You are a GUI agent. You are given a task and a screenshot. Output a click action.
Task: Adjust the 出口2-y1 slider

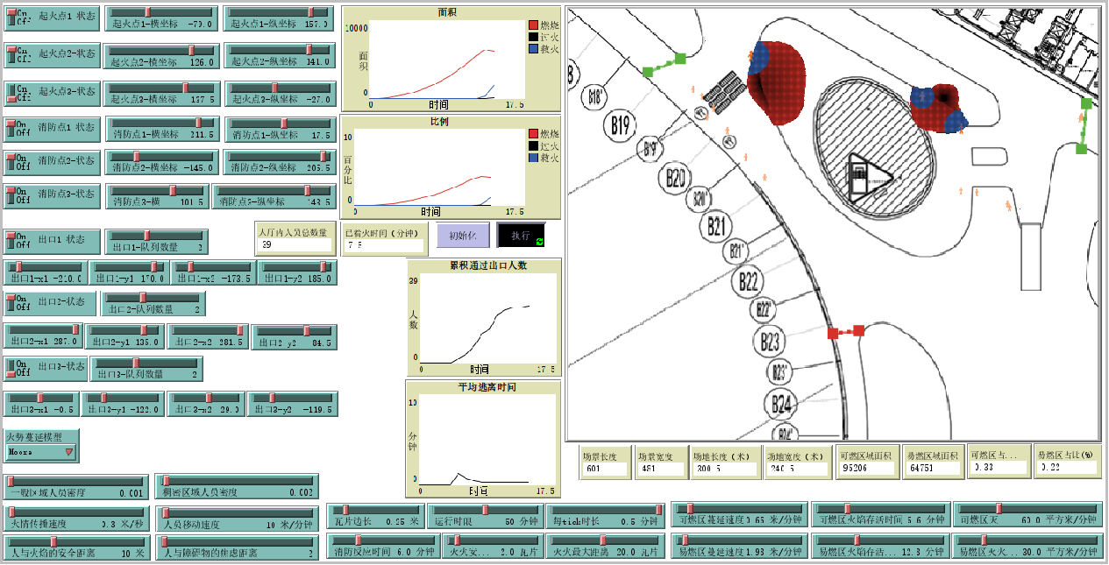[x=124, y=337]
